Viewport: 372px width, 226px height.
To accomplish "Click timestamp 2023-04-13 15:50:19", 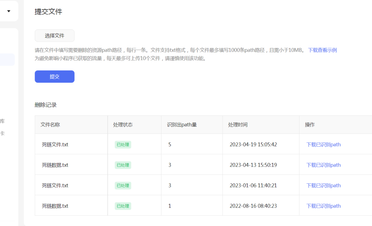I will (253, 165).
